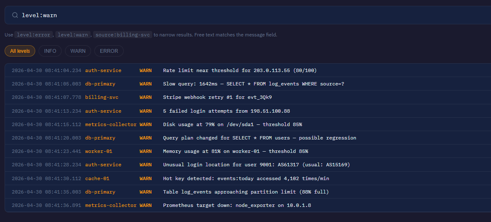Click the worker-01 source label

point(99,151)
